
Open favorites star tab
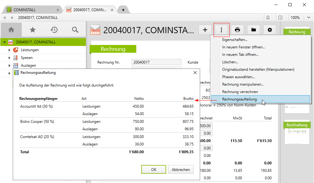33,30
